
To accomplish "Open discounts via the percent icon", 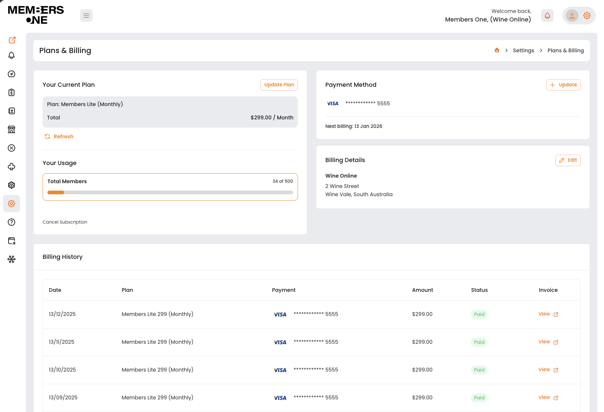I will (x=11, y=148).
